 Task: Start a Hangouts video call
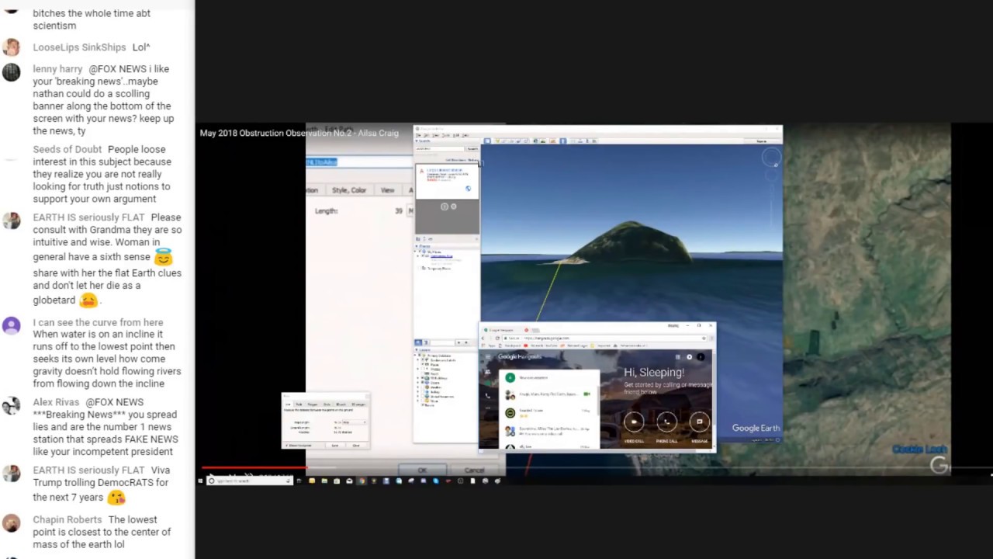pos(634,422)
